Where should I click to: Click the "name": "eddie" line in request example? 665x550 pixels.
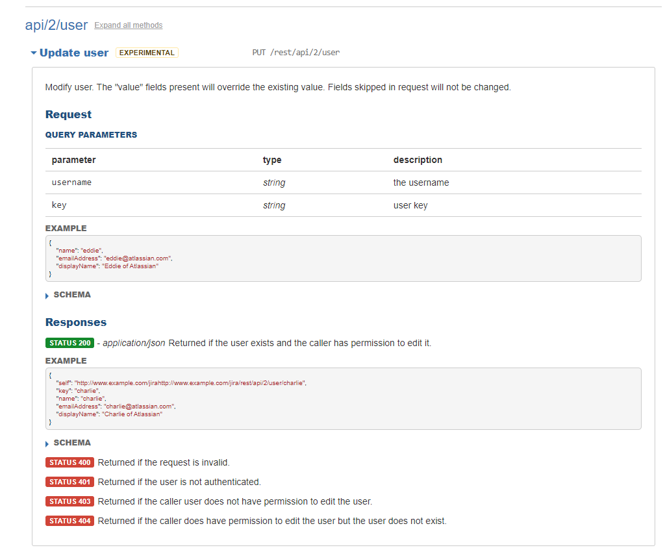tap(79, 251)
